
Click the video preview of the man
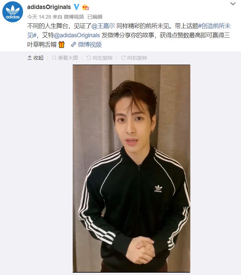[x=131, y=168]
